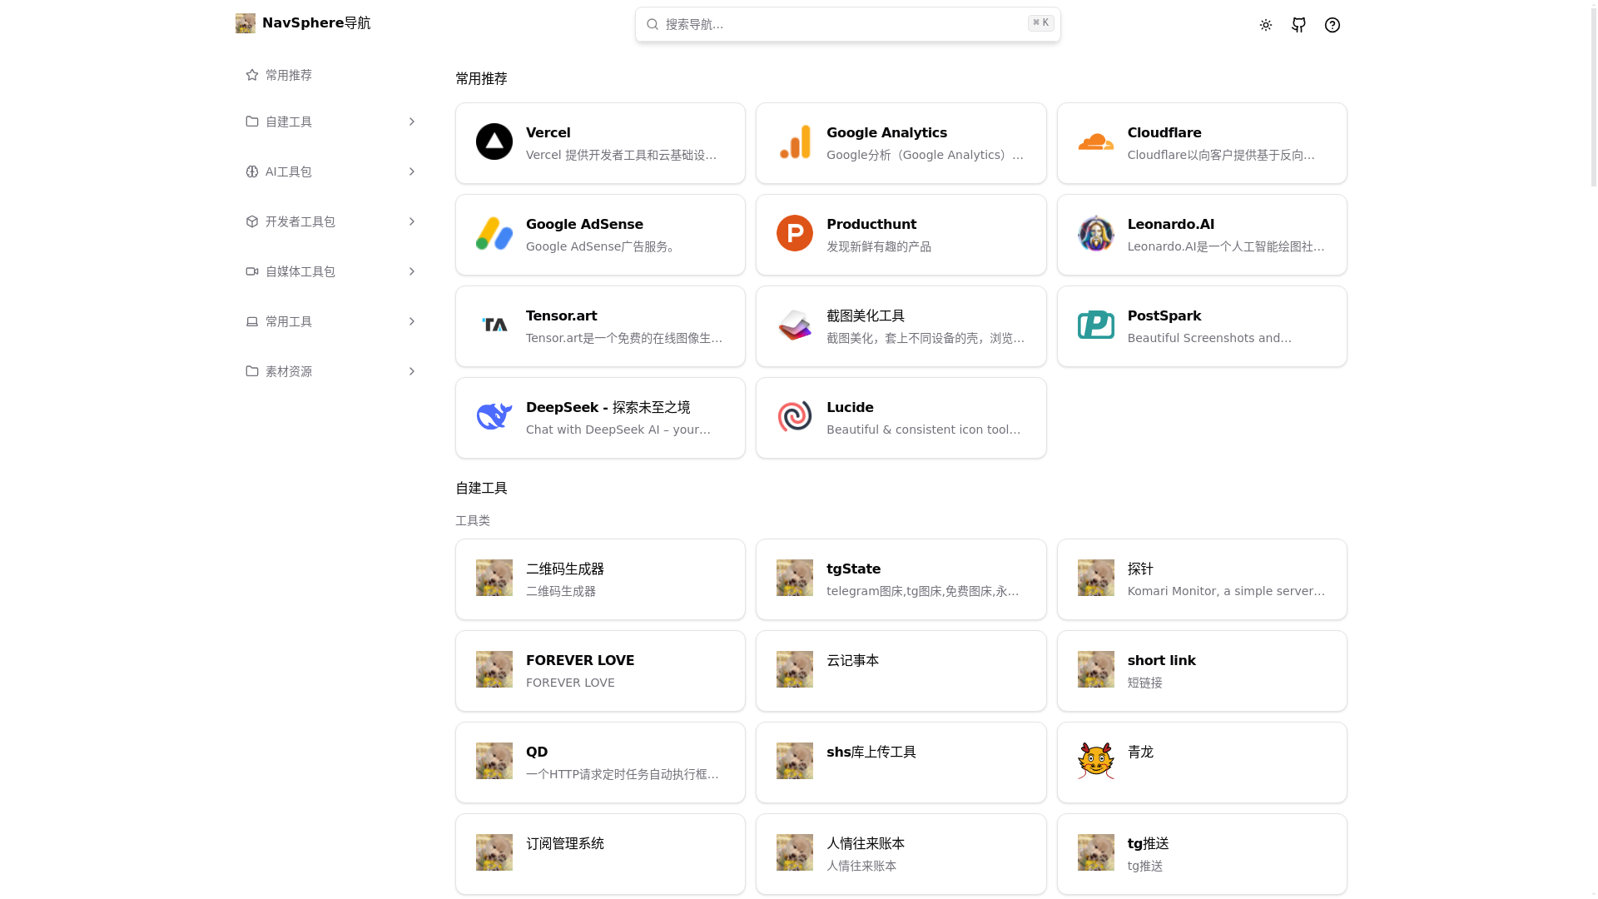Click the 探针 card thumbnail

tap(1096, 578)
